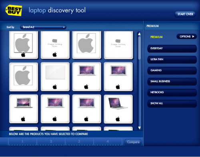
Task: Choose the GAMING category
Action: pos(172,70)
